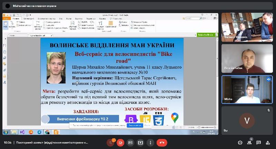276x149 pixels.
Task: Click the Telegram icon in shared taskbar
Action: [39, 132]
